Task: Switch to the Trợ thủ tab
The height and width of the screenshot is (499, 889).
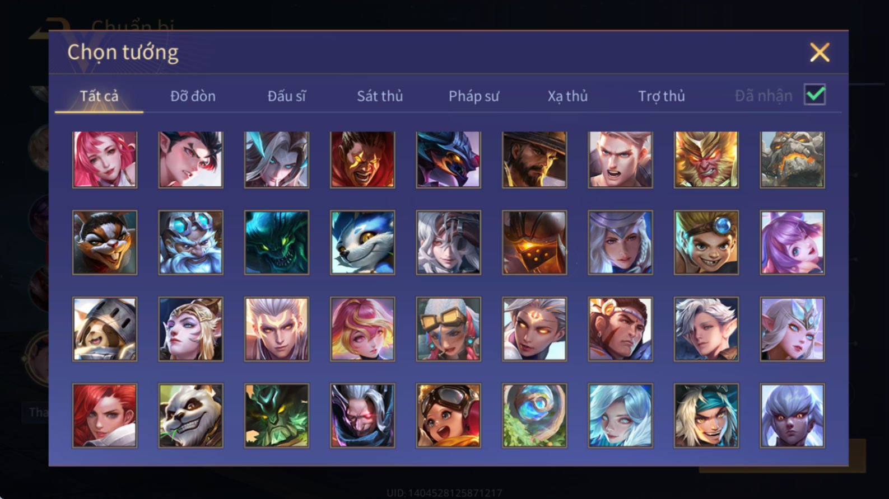Action: [662, 96]
